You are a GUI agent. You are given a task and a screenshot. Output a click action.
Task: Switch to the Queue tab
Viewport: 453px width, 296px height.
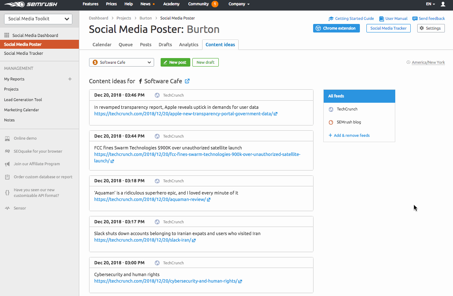[x=126, y=45]
